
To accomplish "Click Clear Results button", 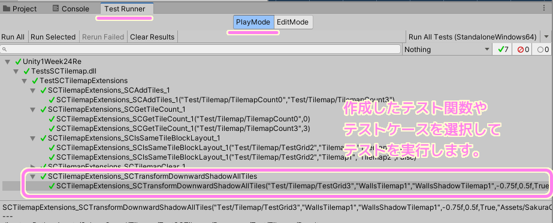I will [x=152, y=37].
